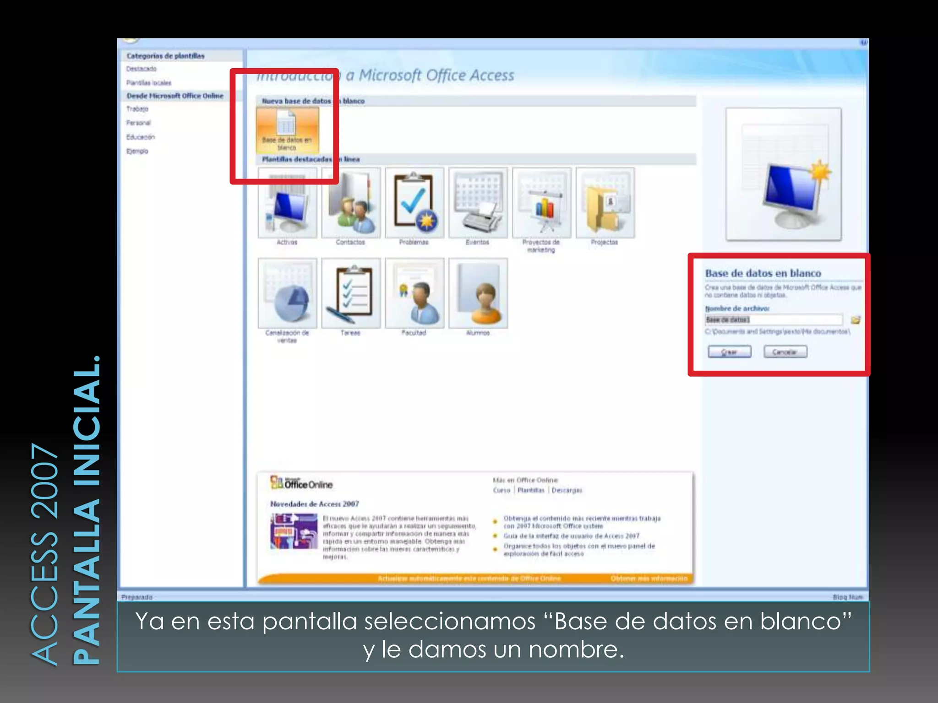
Task: Browse for folder next to file name
Action: pyautogui.click(x=855, y=320)
